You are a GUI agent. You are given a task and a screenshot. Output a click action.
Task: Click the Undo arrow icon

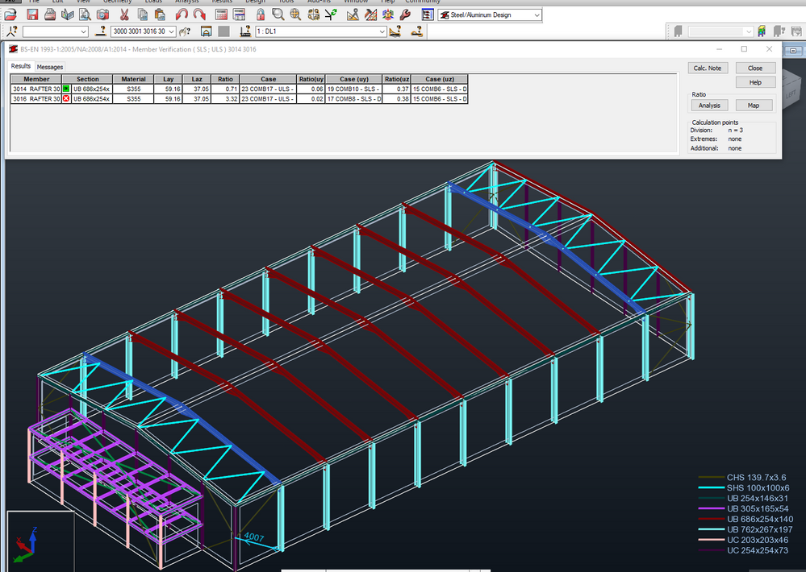coord(181,14)
